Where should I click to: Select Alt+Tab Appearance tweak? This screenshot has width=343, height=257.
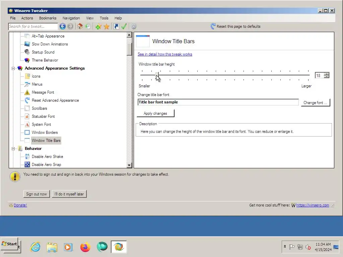pos(48,36)
